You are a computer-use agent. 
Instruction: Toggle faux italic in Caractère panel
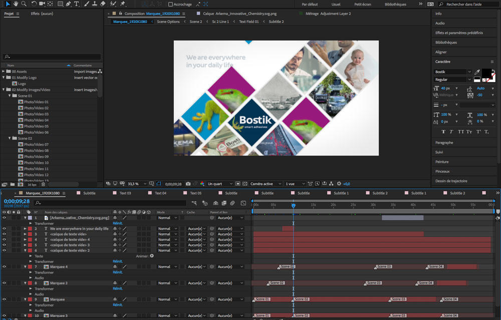451,132
